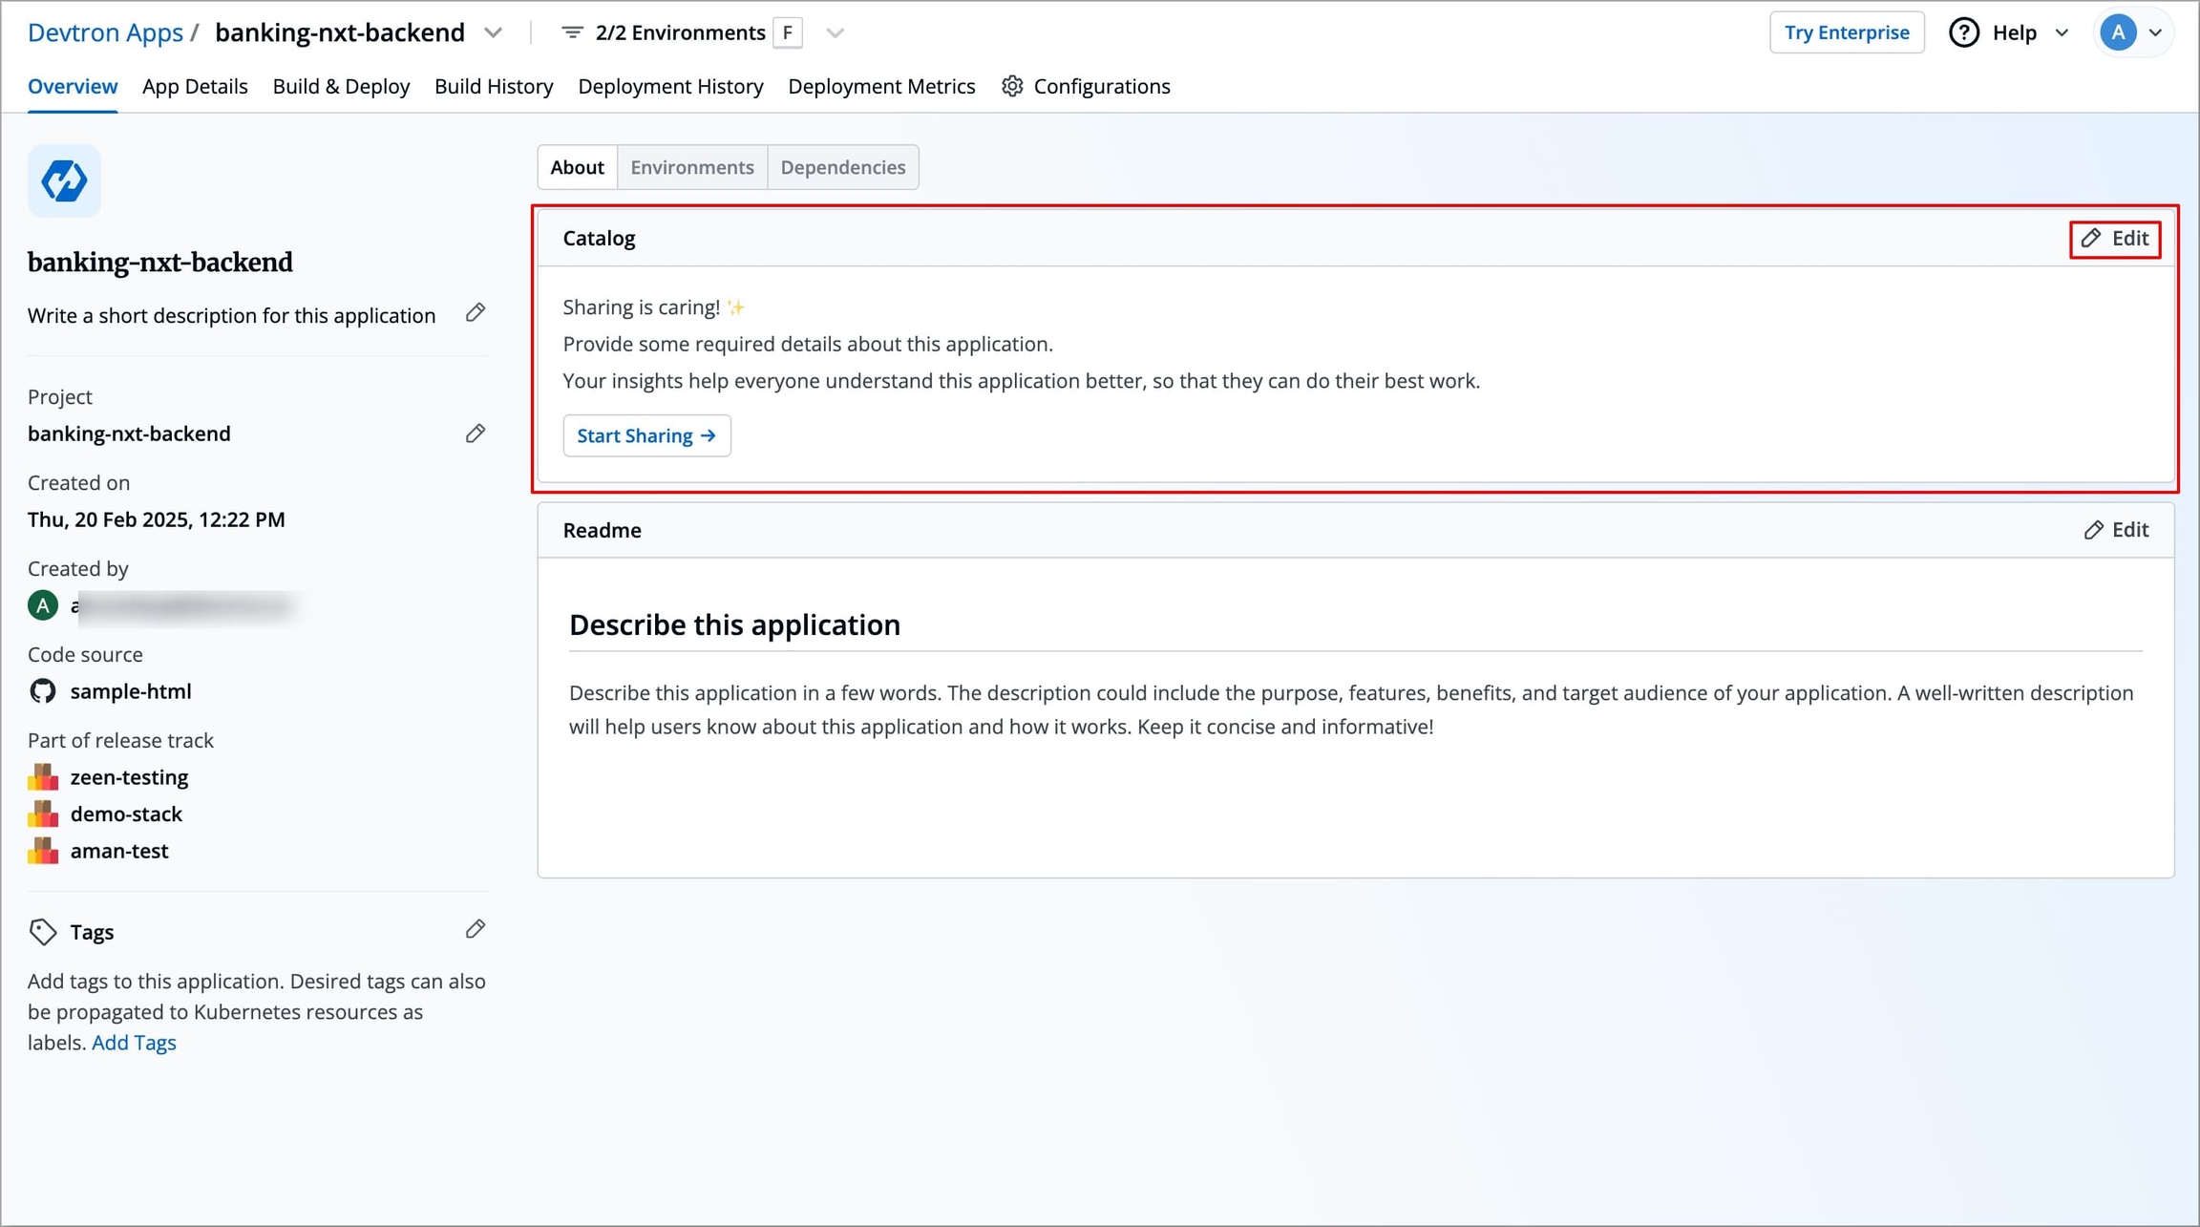Edit the application short description pencil icon

tap(476, 313)
